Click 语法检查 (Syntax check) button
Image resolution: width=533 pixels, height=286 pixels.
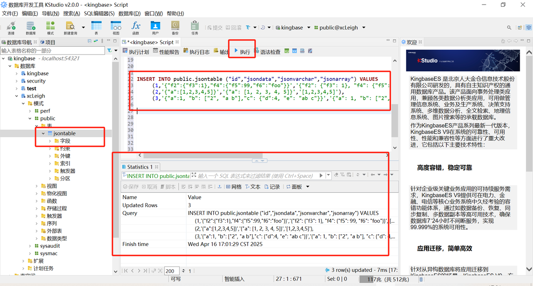(x=267, y=52)
